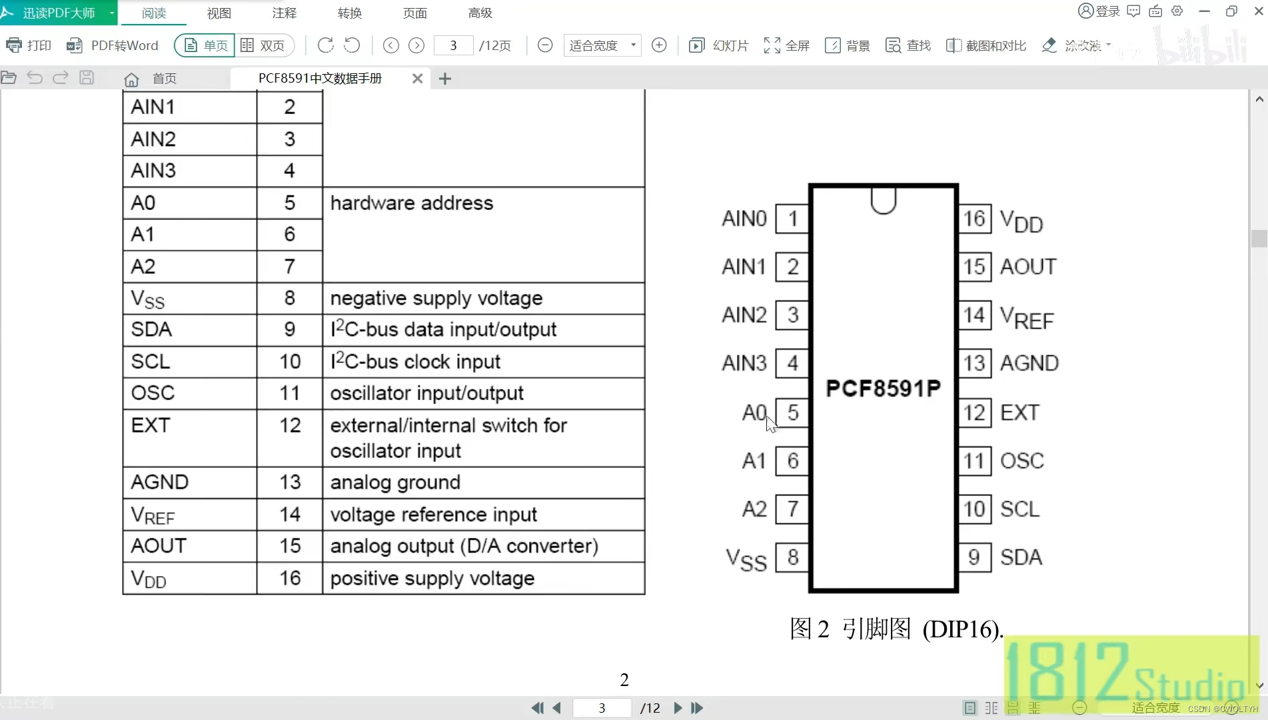Click the save document icon
The width and height of the screenshot is (1268, 720).
pyautogui.click(x=87, y=77)
